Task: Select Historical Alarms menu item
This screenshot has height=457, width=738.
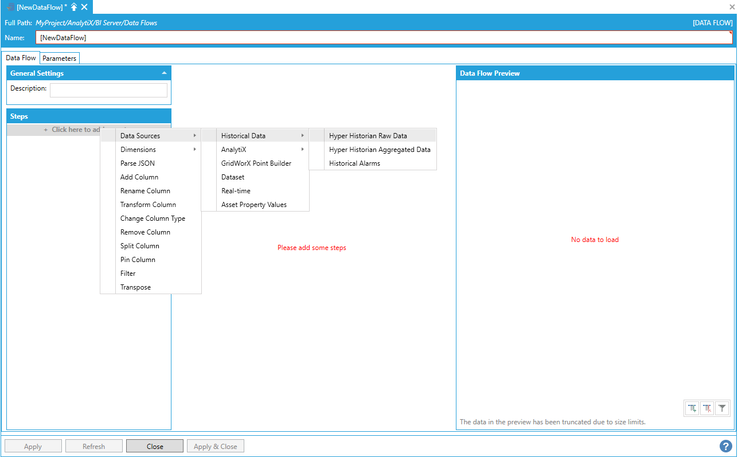Action: click(x=354, y=163)
